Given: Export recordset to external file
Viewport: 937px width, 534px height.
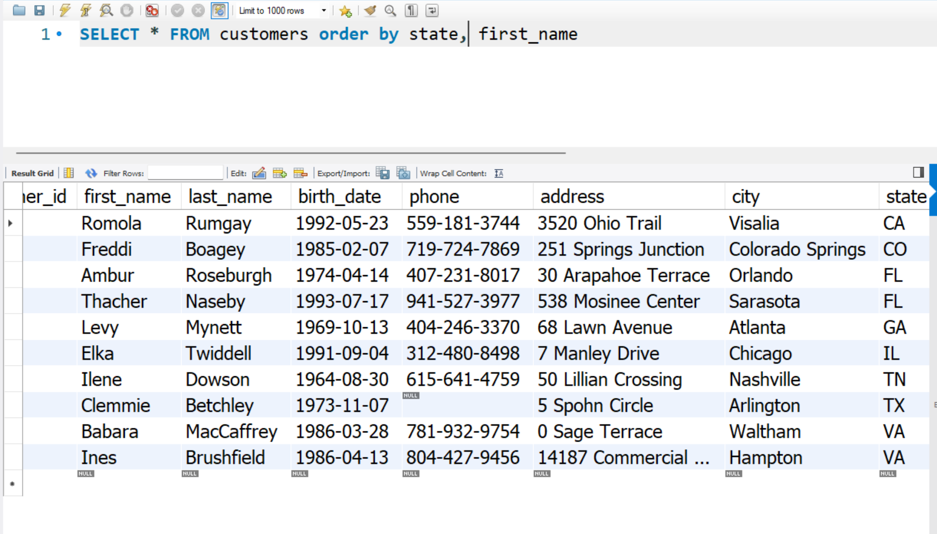Looking at the screenshot, I should click(x=382, y=173).
